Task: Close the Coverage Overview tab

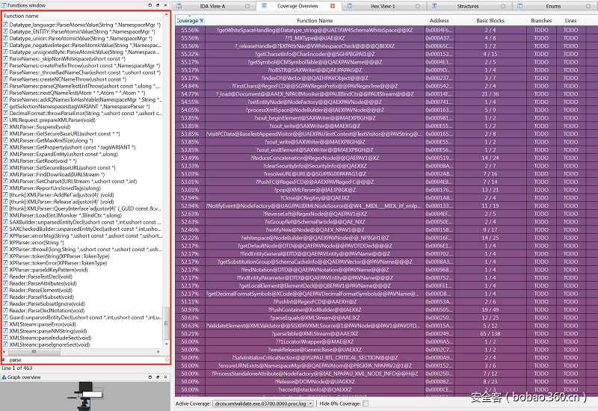Action: pyautogui.click(x=332, y=6)
